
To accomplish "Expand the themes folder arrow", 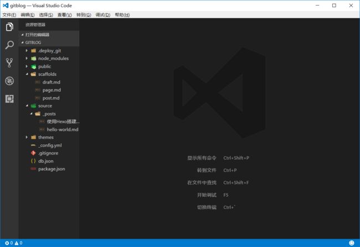I will pos(27,137).
